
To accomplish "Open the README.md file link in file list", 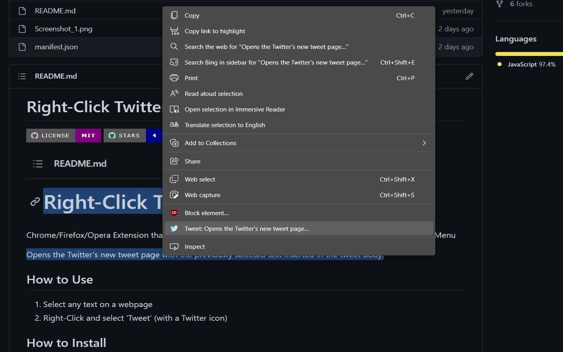I will (x=55, y=11).
